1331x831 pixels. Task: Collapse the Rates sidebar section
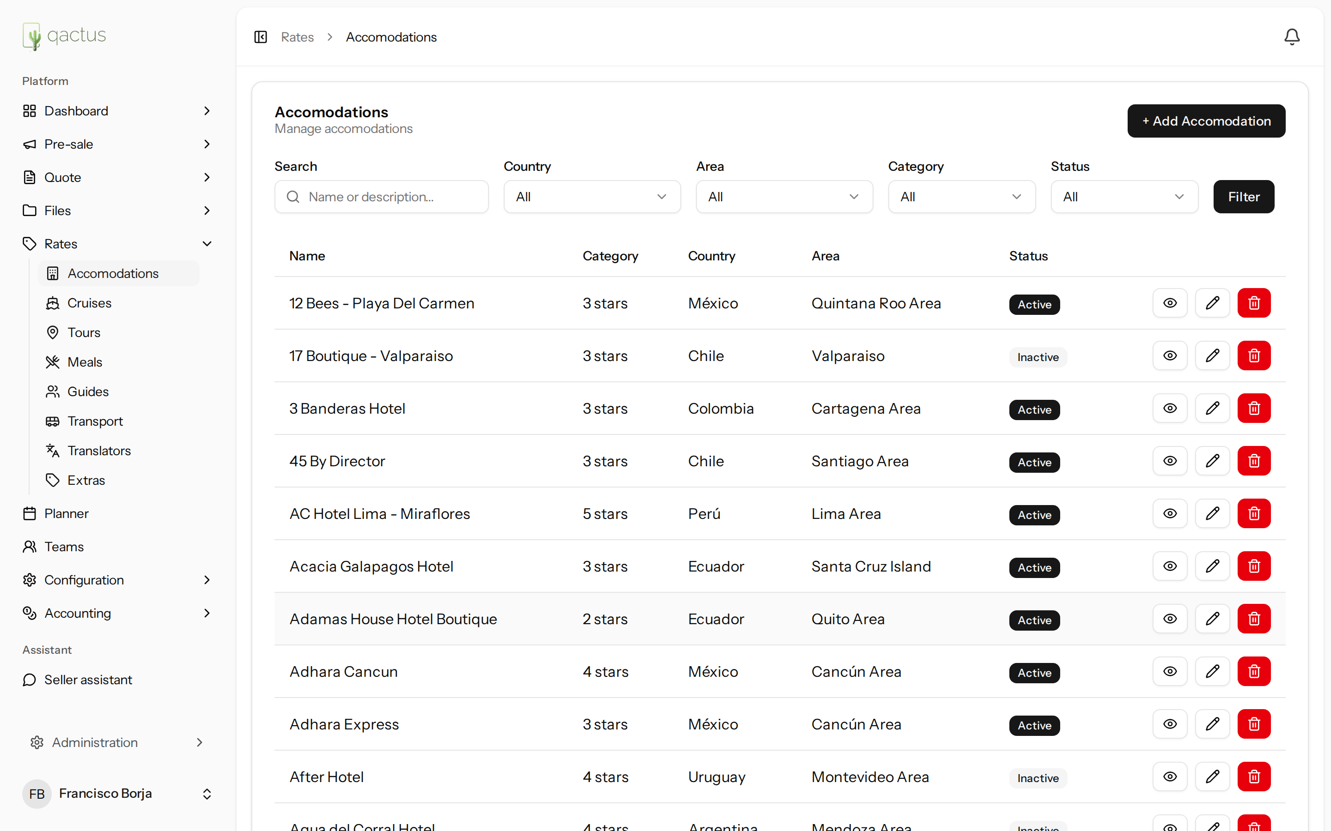pos(117,244)
